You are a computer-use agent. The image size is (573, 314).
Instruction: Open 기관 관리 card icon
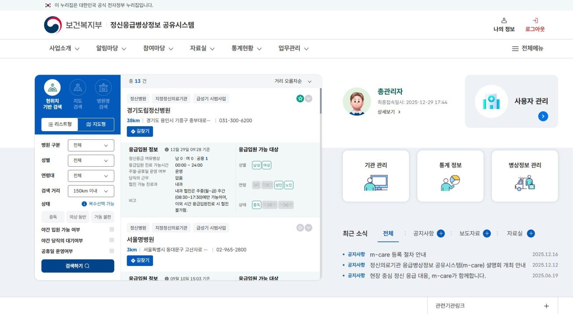pos(376,183)
